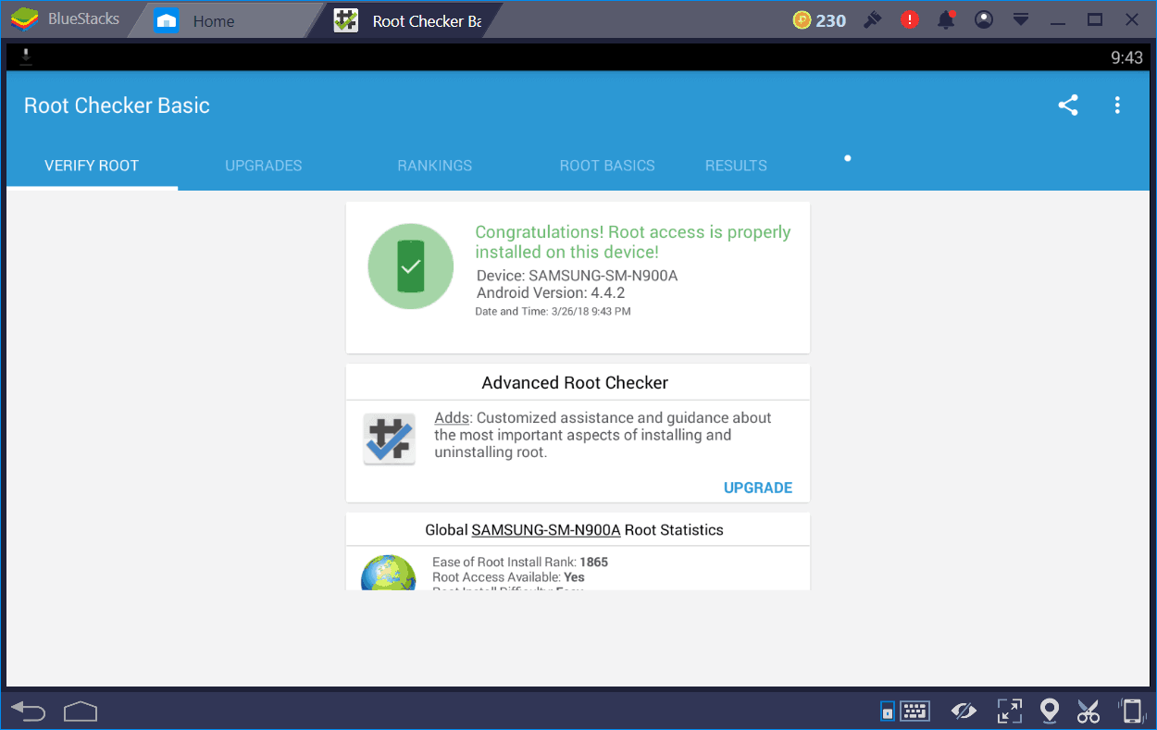Switch to the UPGRADES tab

point(264,166)
